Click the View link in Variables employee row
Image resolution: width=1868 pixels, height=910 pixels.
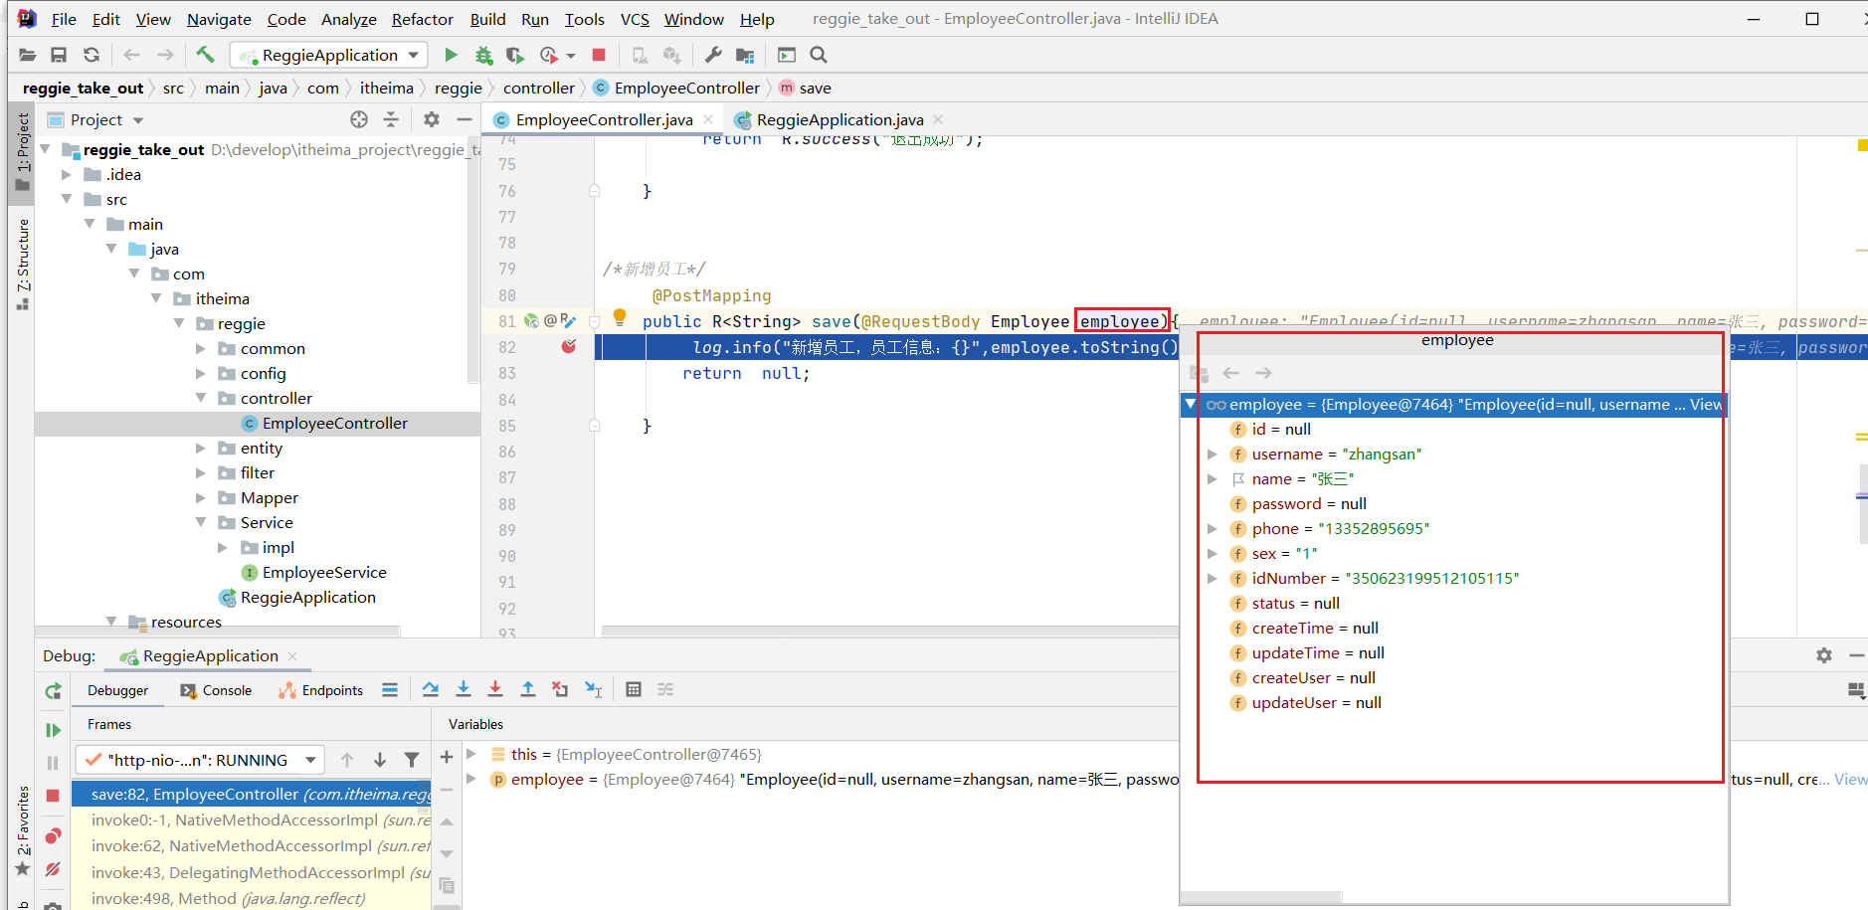click(1850, 779)
